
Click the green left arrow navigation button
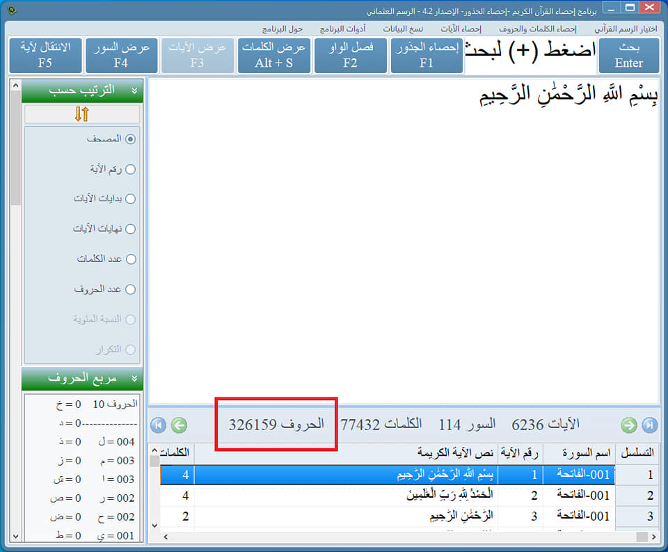[x=179, y=425]
